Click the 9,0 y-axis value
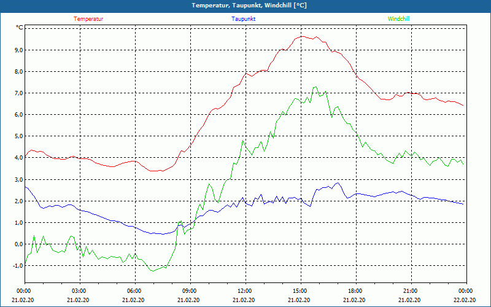The height and width of the screenshot is (307, 491). click(19, 50)
